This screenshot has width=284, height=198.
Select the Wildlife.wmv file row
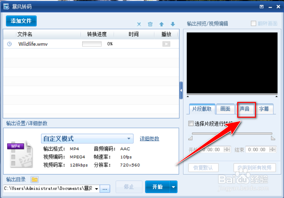[91, 44]
